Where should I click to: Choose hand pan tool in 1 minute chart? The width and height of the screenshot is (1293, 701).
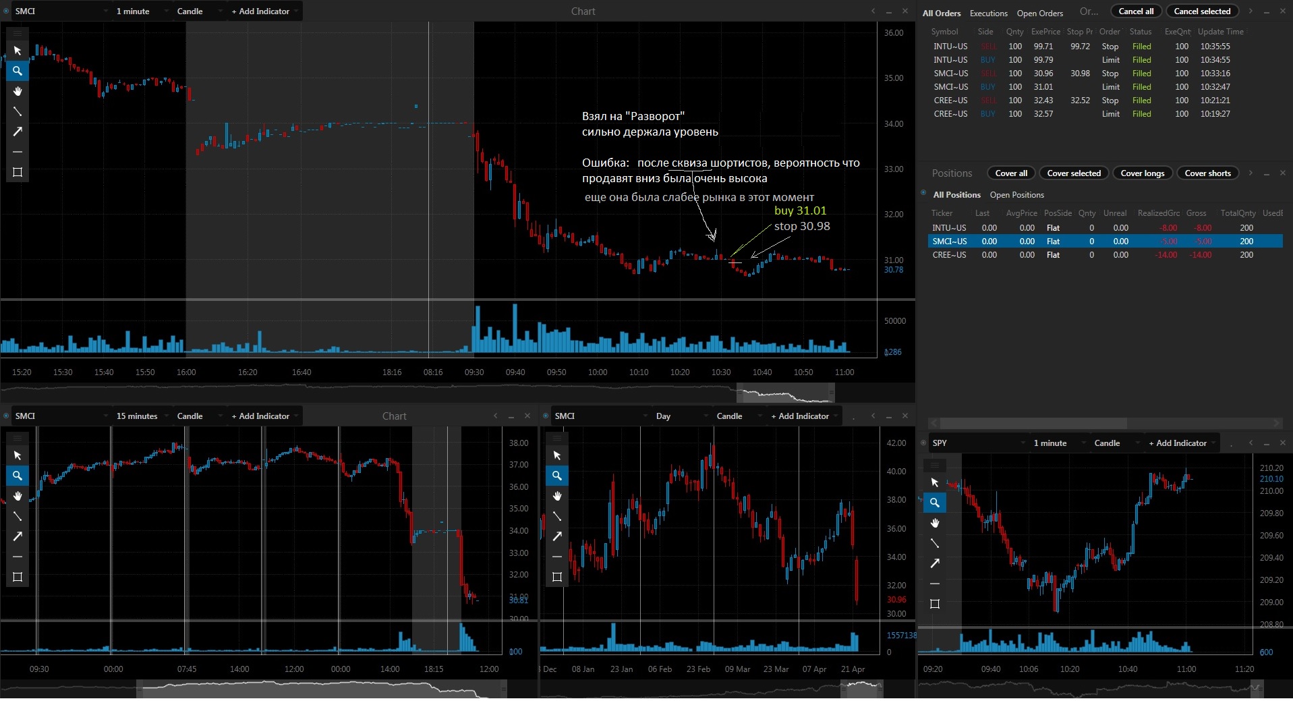18,91
